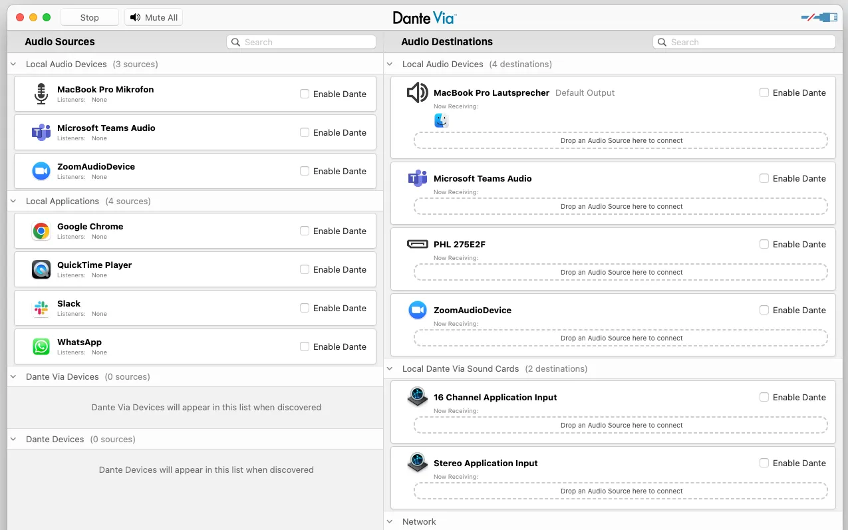
Task: Enable Dante for Slack source
Action: (305, 308)
